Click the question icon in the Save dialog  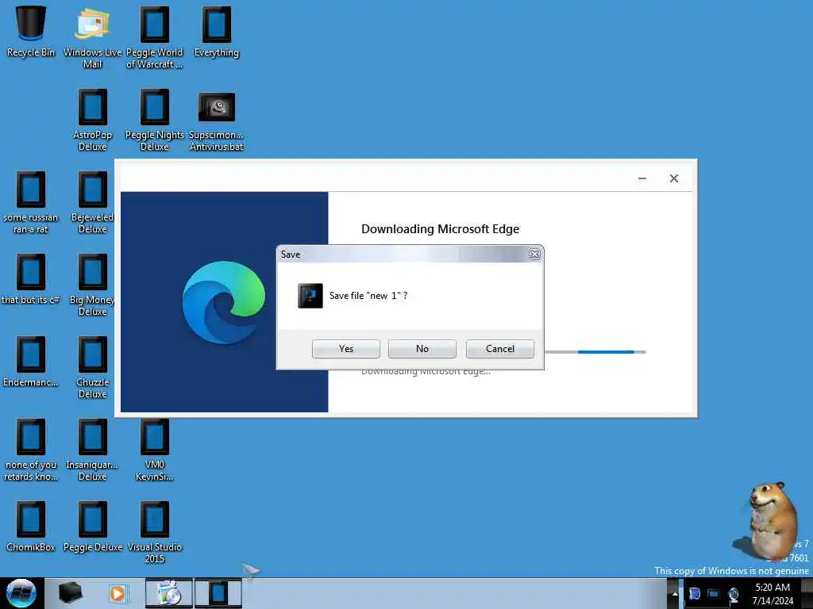tap(310, 296)
